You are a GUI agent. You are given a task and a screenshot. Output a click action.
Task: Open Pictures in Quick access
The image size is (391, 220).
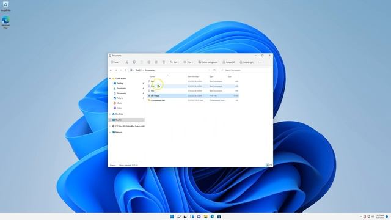tap(120, 98)
